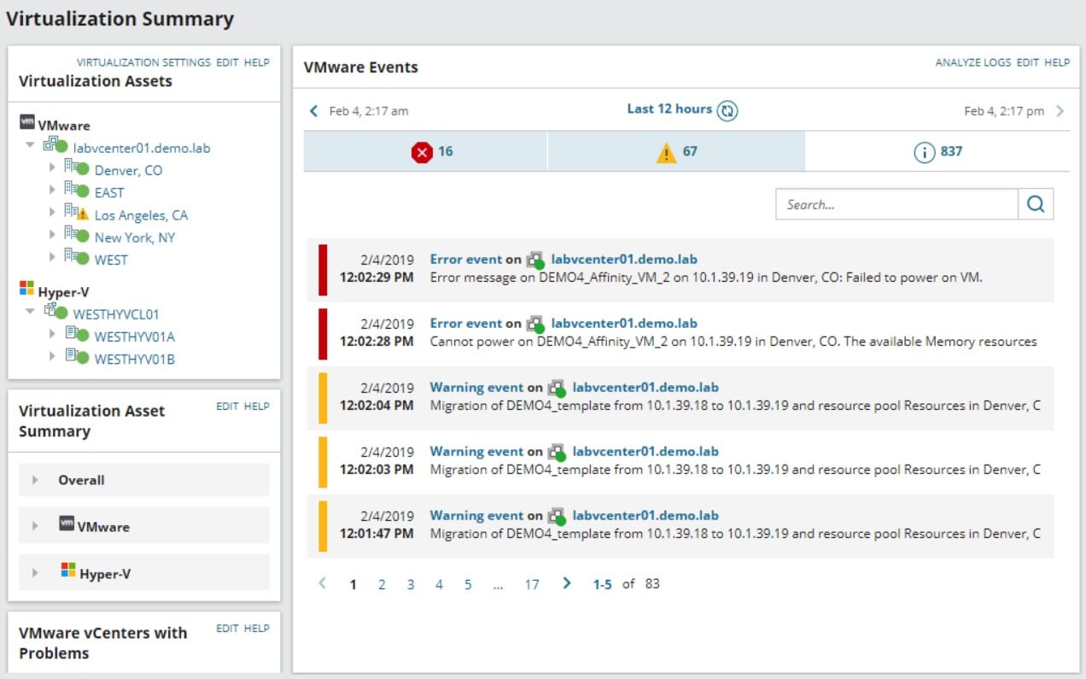1086x679 pixels.
Task: Click the next page arrow in pagination
Action: tap(566, 583)
